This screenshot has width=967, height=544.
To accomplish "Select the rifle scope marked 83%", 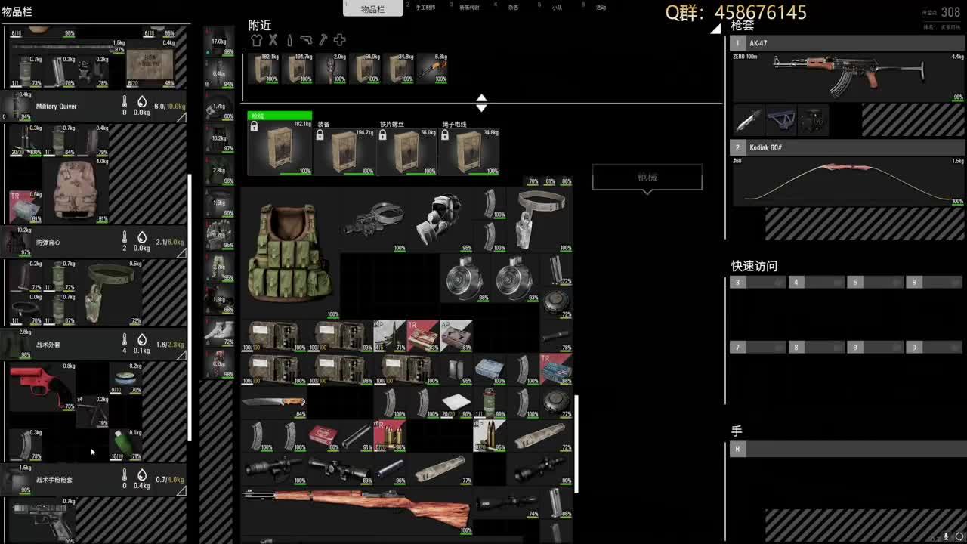I will [341, 469].
